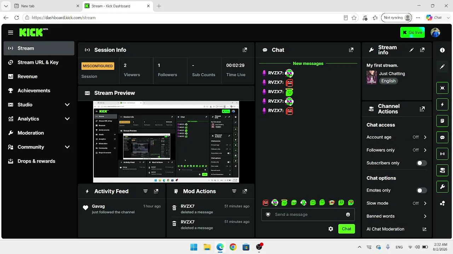This screenshot has height=254, width=453.
Task: Click the MISCONFIGURED session badge
Action: point(98,66)
